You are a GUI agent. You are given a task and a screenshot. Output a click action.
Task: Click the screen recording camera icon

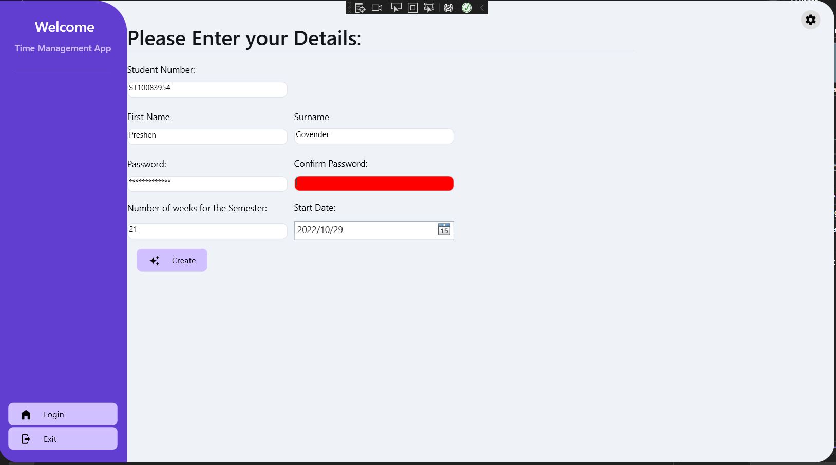(x=378, y=7)
